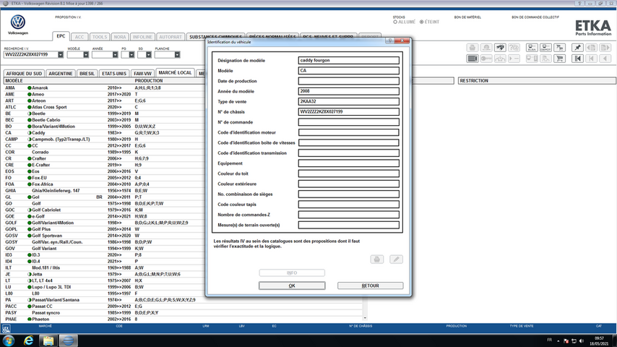This screenshot has height=347, width=617.
Task: Click the Date de production field
Action: pyautogui.click(x=349, y=81)
